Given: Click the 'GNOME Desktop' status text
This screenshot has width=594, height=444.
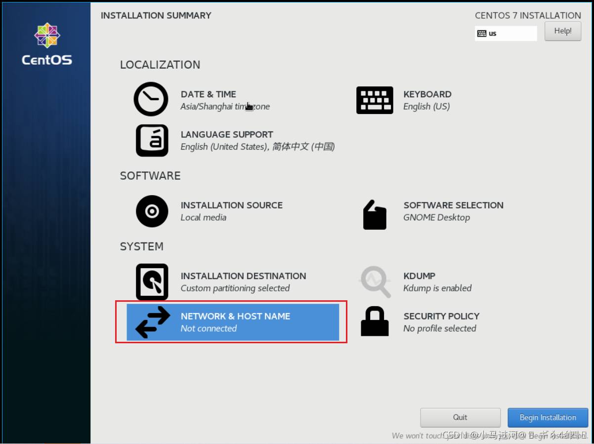Looking at the screenshot, I should pyautogui.click(x=436, y=218).
